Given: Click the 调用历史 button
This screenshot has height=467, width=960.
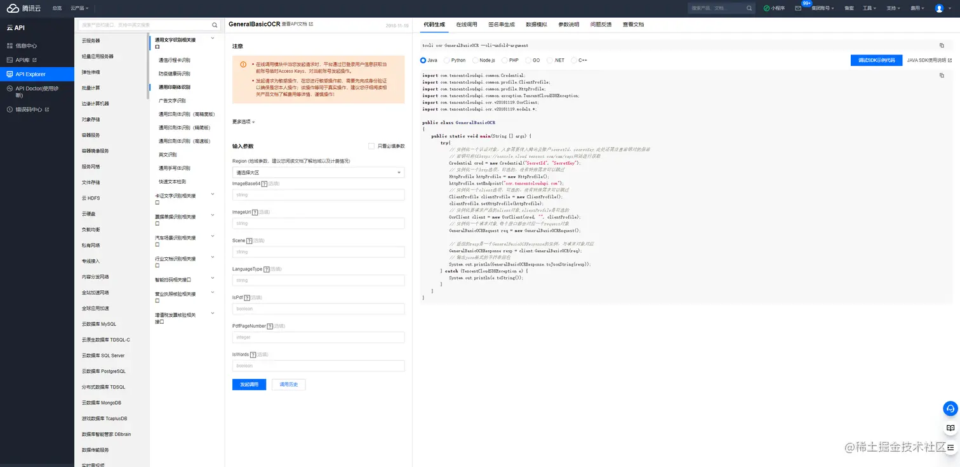Looking at the screenshot, I should pos(289,385).
